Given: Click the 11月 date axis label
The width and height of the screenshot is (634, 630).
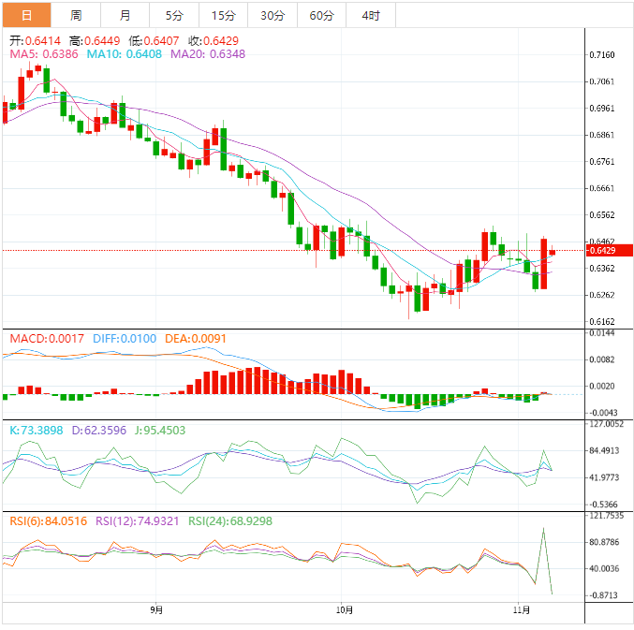Looking at the screenshot, I should (522, 609).
